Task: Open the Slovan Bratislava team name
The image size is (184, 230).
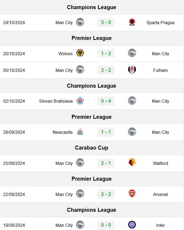Action: [56, 101]
